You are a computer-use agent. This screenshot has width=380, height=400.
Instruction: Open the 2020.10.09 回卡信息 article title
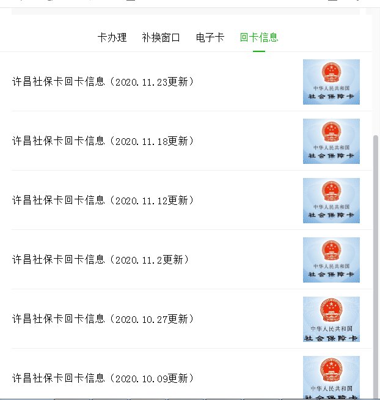click(103, 379)
